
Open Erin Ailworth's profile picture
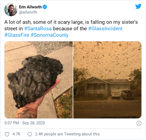[11, 9]
